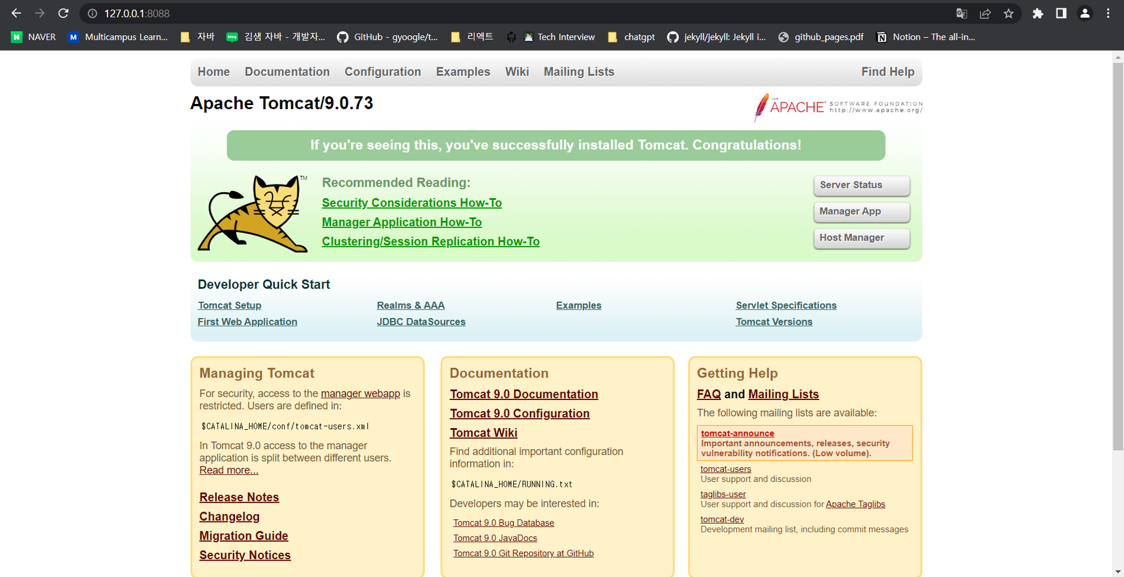Open the NAVER bookmark
The height and width of the screenshot is (577, 1124).
(34, 37)
